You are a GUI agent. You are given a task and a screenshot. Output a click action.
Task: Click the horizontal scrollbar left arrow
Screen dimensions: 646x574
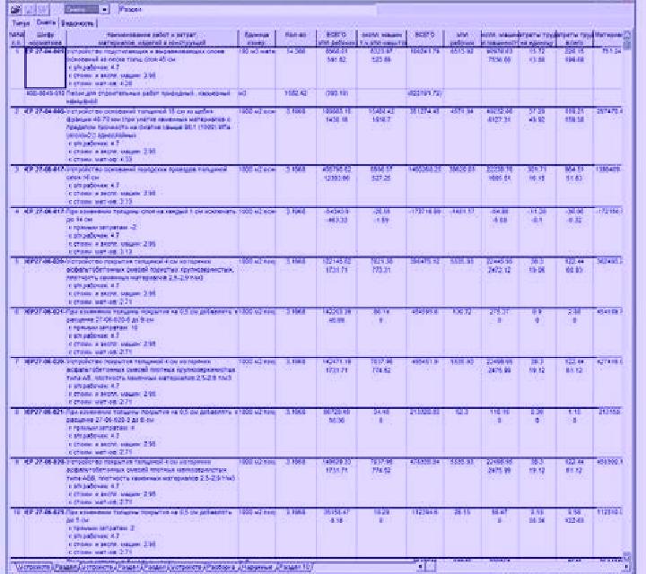pyautogui.click(x=420, y=567)
